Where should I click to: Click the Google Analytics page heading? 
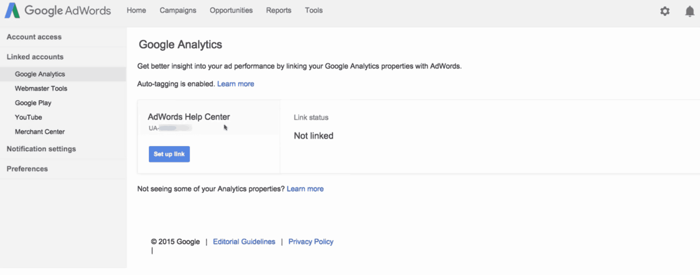tap(180, 45)
